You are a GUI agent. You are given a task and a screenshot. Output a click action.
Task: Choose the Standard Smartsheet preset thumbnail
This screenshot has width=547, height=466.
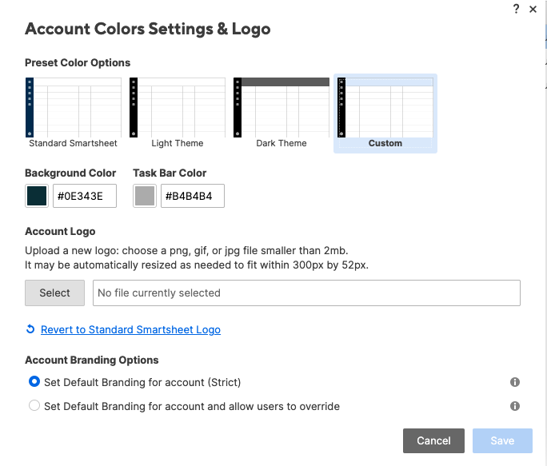click(74, 113)
